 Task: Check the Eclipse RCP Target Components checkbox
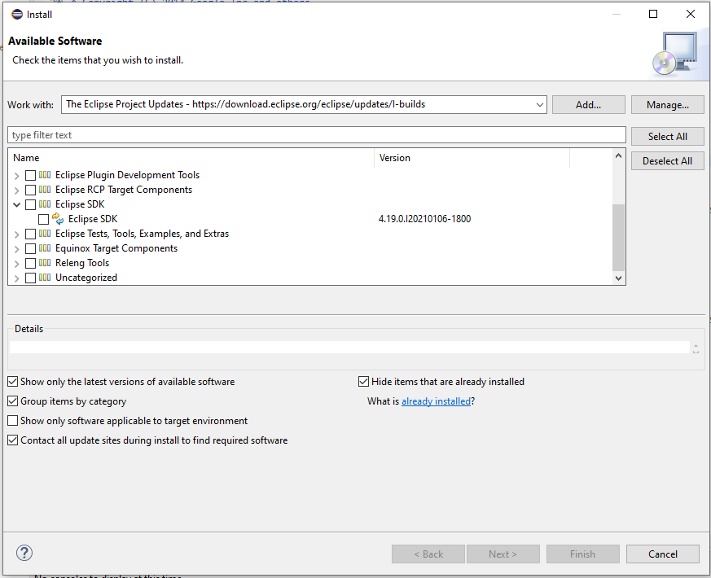[30, 190]
